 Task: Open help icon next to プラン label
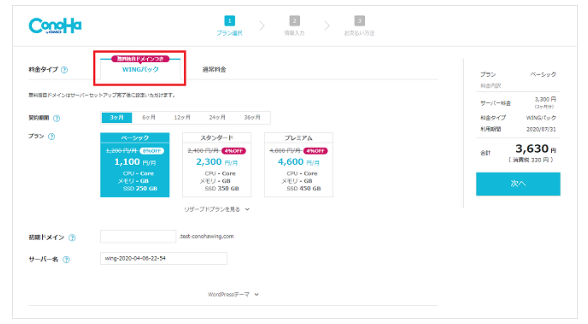pyautogui.click(x=52, y=136)
